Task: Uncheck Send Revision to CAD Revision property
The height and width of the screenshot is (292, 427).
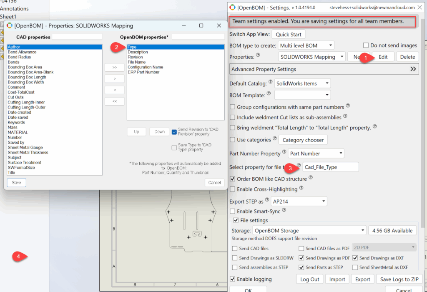Action: 174,132
